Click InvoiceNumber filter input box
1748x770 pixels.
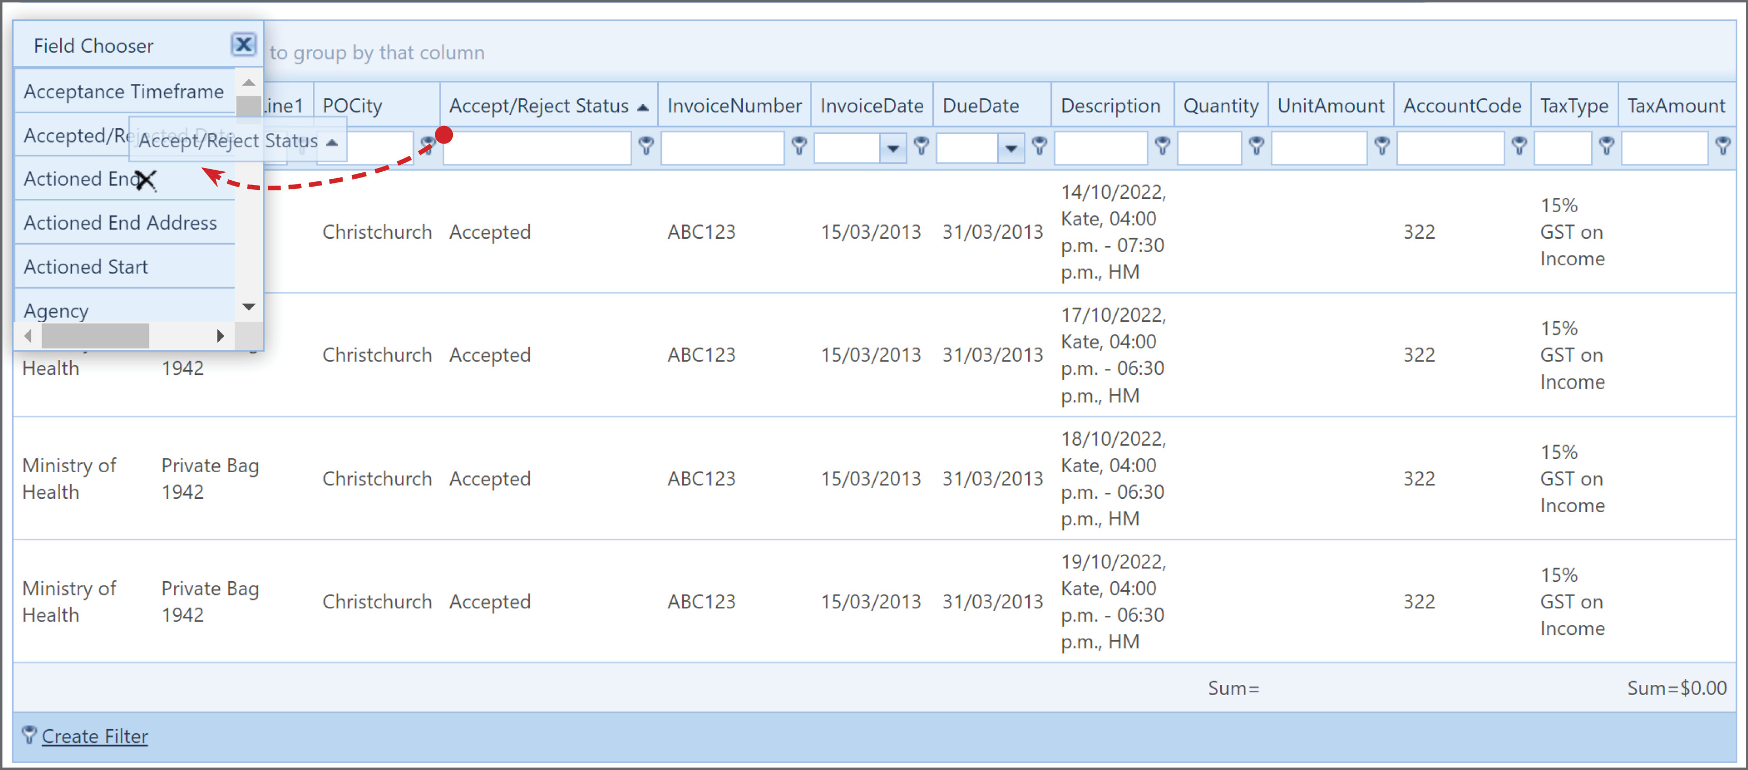click(x=723, y=148)
